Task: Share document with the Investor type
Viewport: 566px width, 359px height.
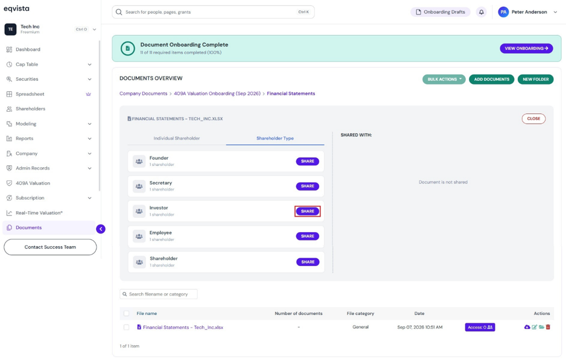Action: [308, 211]
